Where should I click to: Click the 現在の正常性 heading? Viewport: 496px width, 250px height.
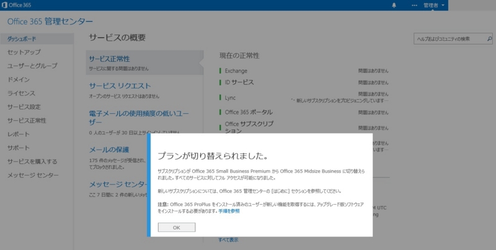coord(239,56)
